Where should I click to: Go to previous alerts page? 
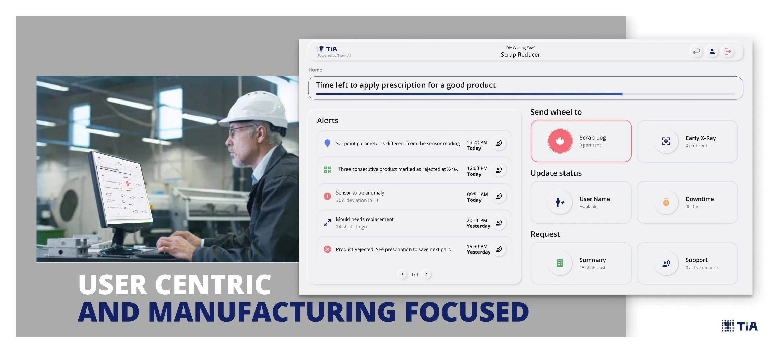coord(403,274)
